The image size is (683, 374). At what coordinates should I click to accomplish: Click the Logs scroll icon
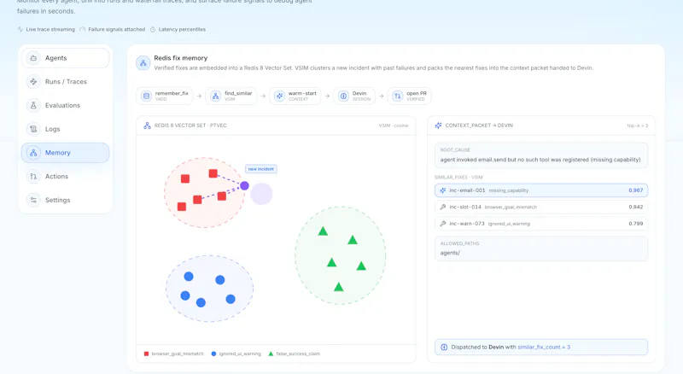33,129
